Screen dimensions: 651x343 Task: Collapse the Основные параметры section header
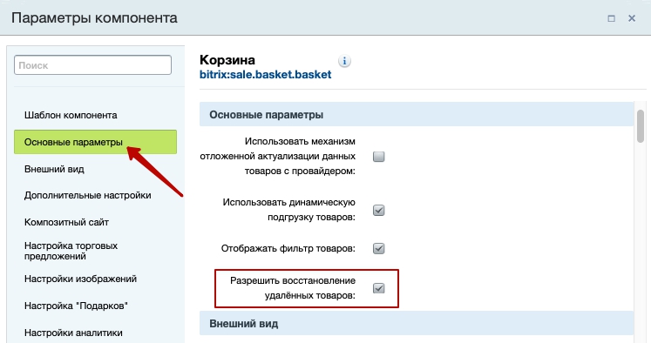point(417,114)
